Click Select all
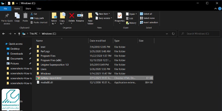 tap(146, 14)
